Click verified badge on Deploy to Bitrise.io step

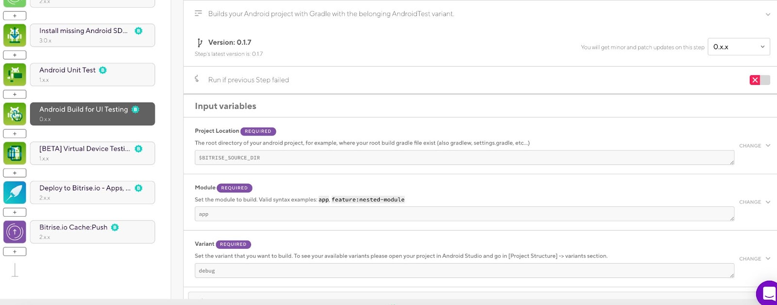(x=138, y=188)
